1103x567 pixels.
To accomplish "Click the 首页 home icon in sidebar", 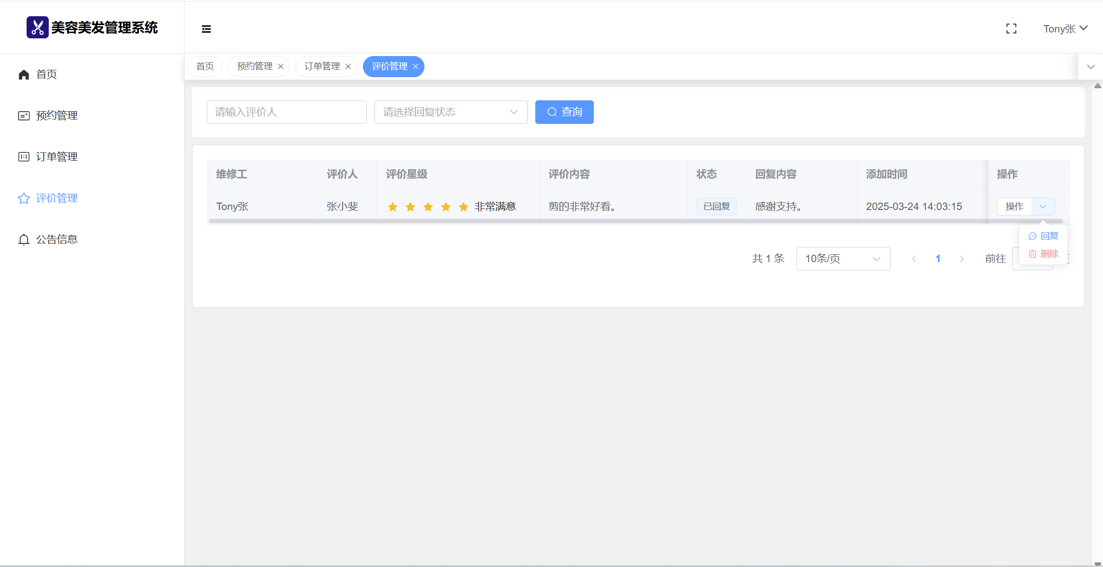I will [24, 74].
